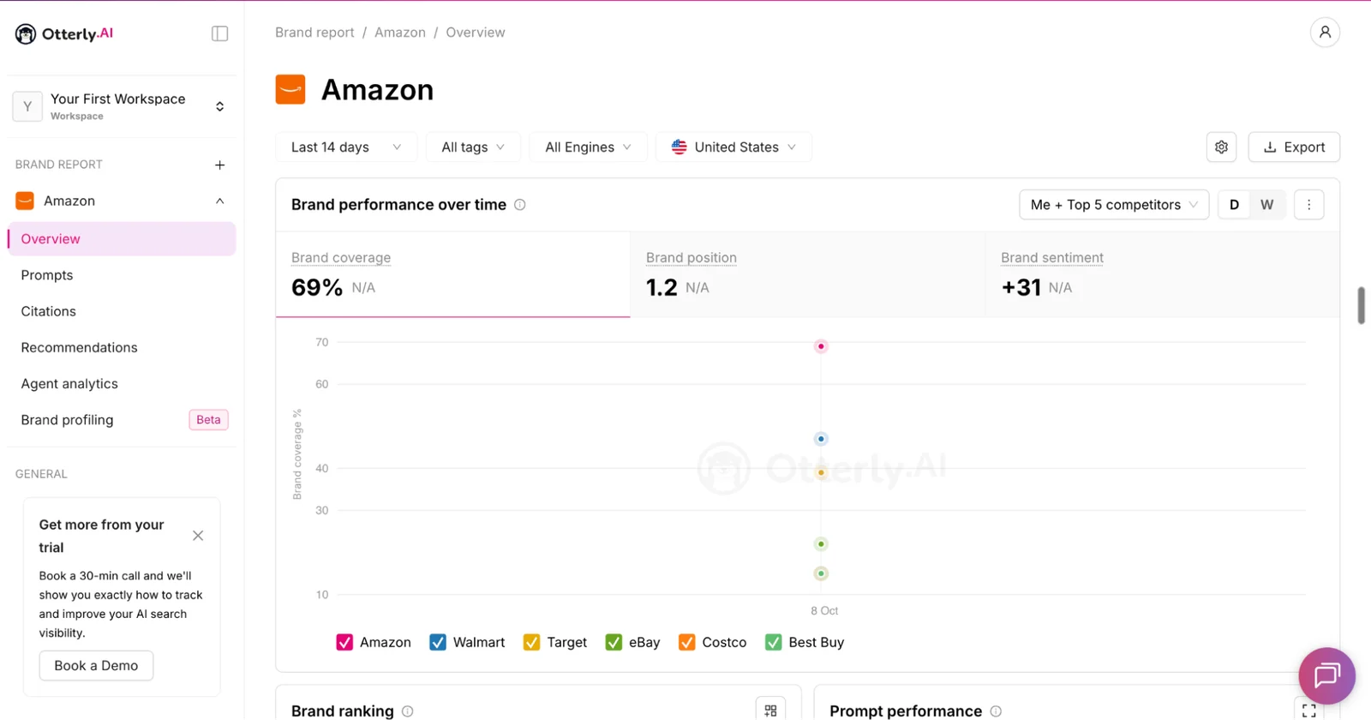Switch chart to weekly W view
1371x720 pixels.
tap(1267, 205)
